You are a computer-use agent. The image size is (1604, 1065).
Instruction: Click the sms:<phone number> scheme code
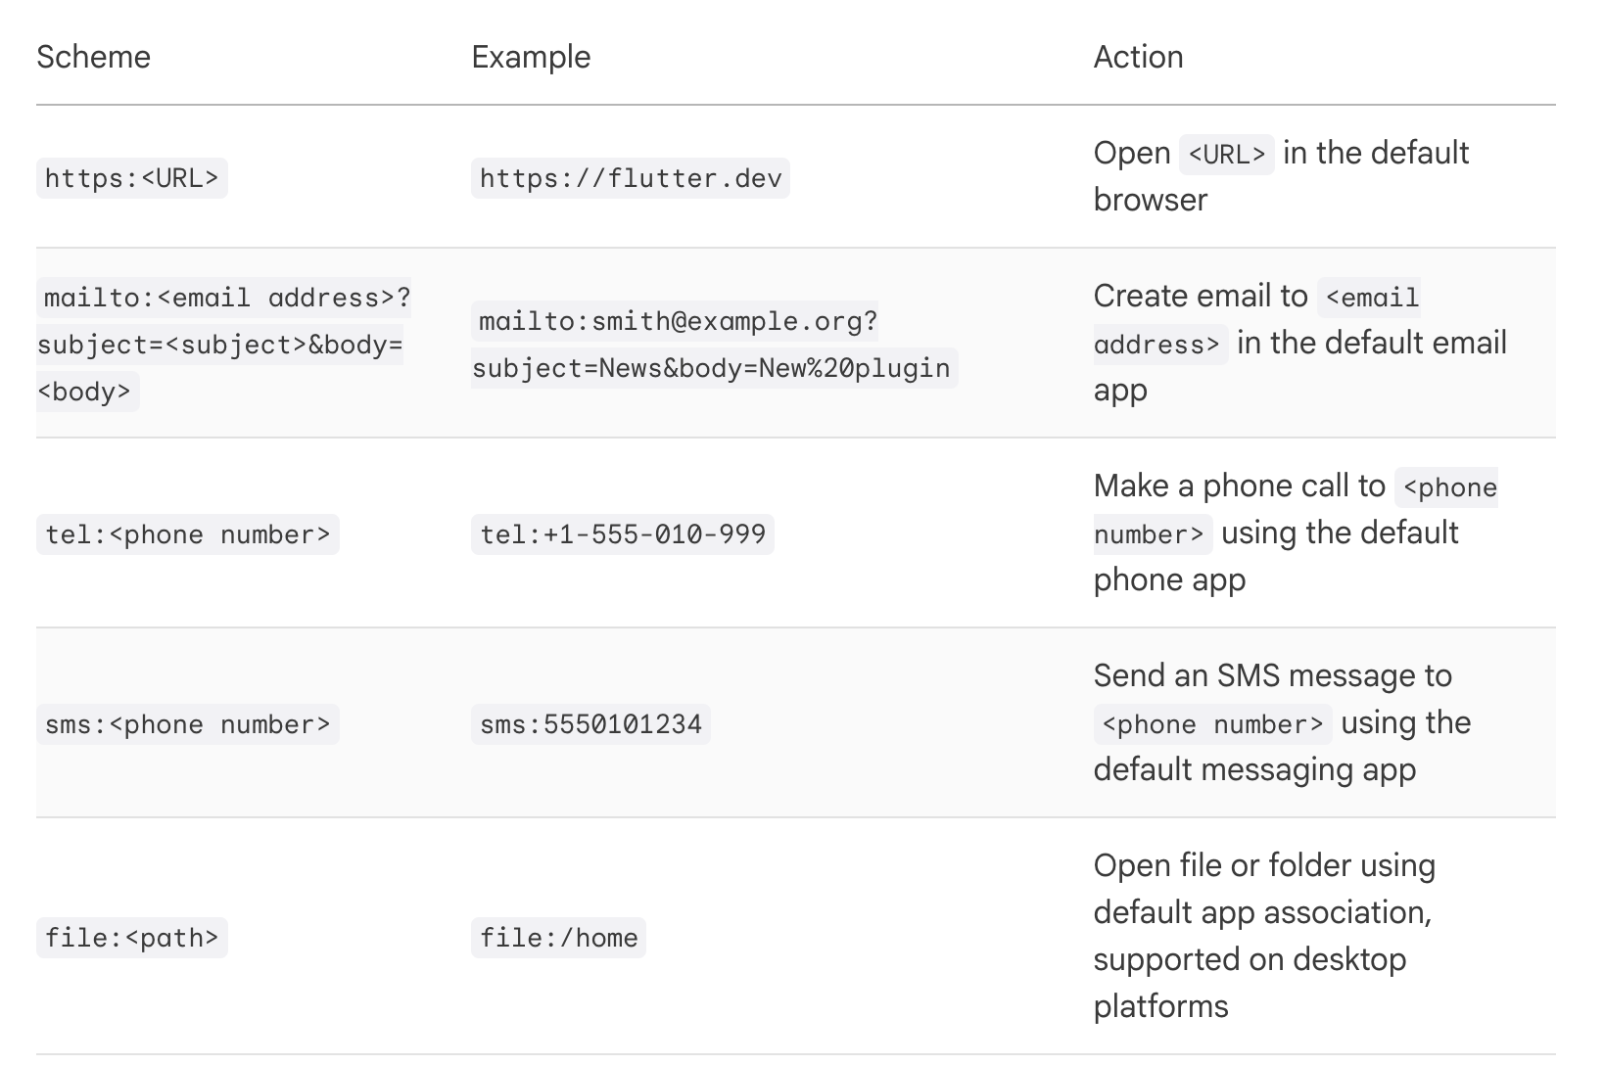188,724
